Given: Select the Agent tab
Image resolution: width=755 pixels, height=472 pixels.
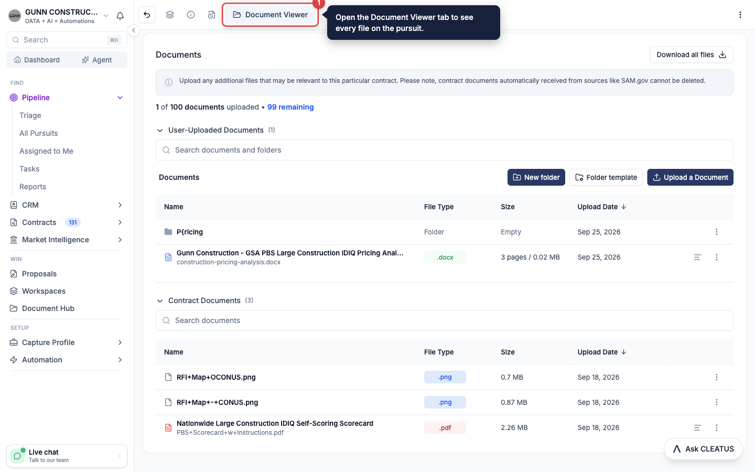Looking at the screenshot, I should pyautogui.click(x=97, y=60).
